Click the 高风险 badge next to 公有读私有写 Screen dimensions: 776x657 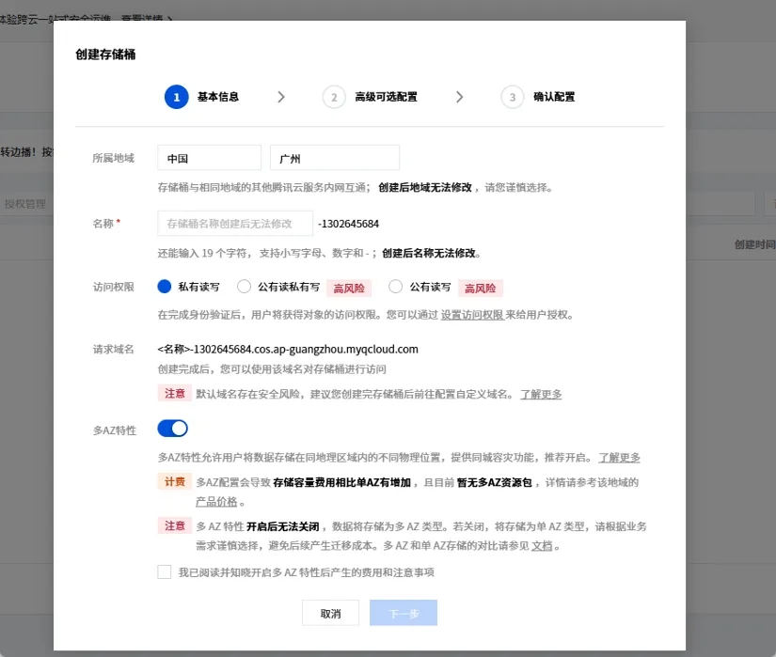tap(349, 288)
